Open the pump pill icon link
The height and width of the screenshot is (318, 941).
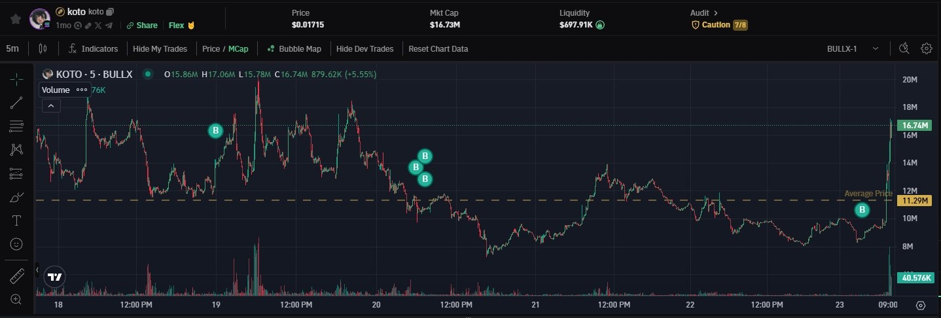tap(88, 26)
